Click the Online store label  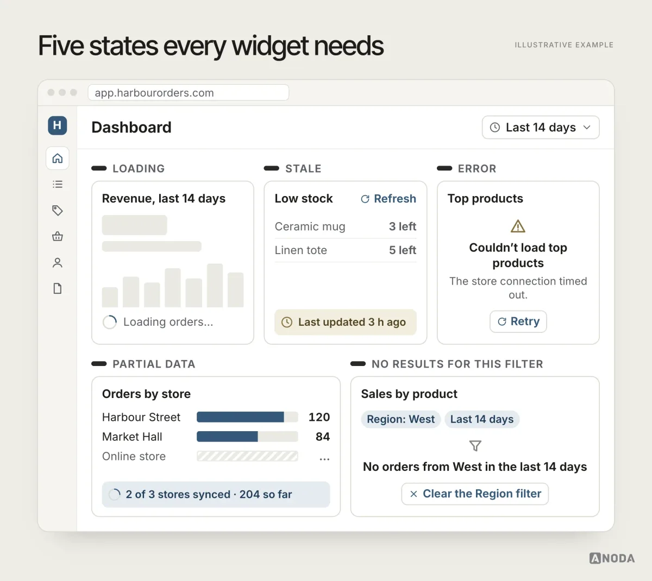134,456
